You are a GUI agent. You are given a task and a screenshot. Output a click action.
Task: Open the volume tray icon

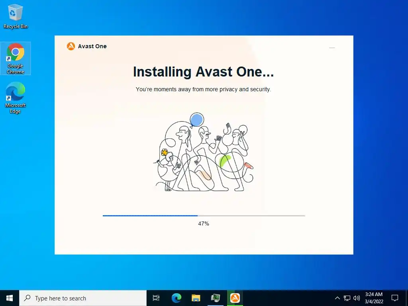(x=357, y=298)
